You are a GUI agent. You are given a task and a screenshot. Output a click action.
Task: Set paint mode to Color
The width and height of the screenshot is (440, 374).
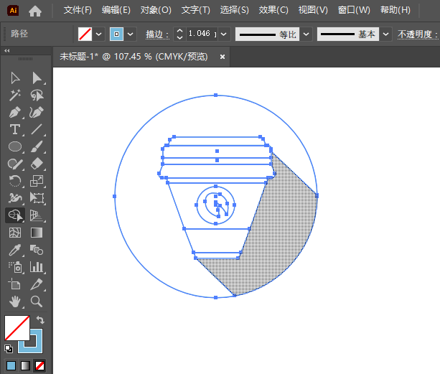pos(11,365)
